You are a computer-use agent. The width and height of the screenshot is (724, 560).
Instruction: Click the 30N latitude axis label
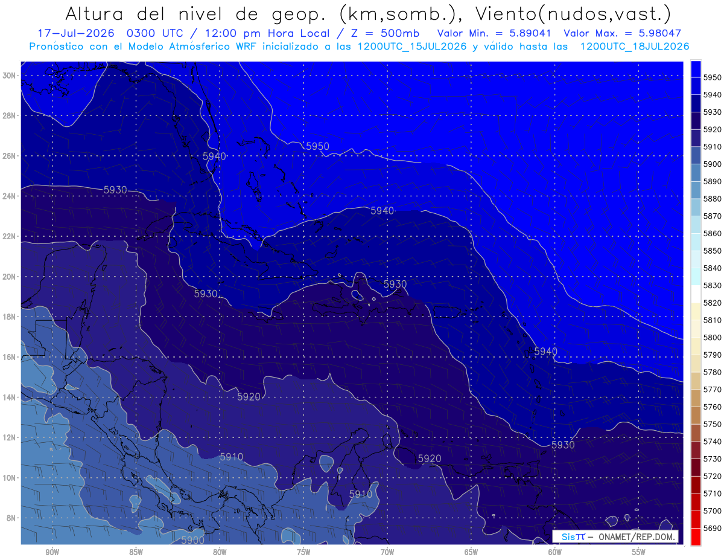[9, 76]
